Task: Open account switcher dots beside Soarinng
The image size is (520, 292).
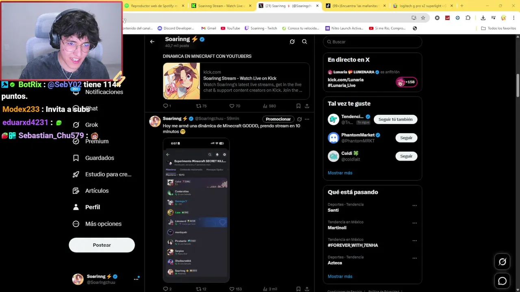Action: [x=136, y=279]
